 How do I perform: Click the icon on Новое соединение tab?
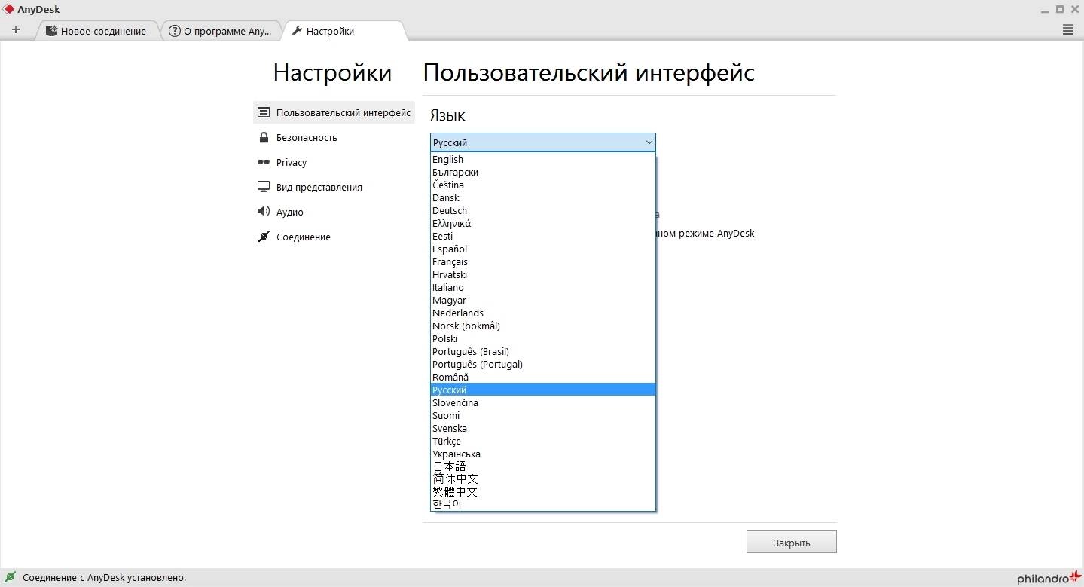(x=51, y=31)
